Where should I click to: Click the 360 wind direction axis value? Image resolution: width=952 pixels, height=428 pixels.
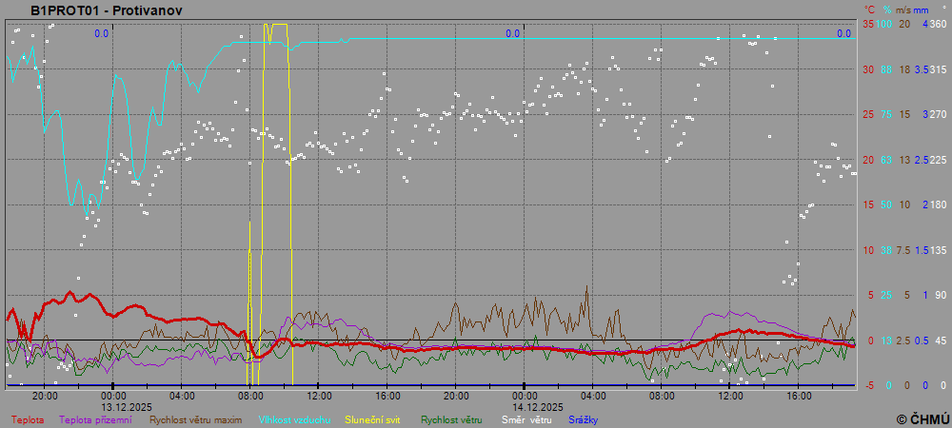(937, 24)
